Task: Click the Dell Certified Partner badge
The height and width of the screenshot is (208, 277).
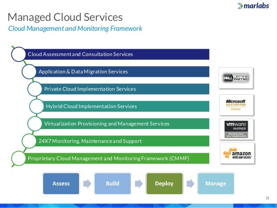Action: [x=236, y=78]
